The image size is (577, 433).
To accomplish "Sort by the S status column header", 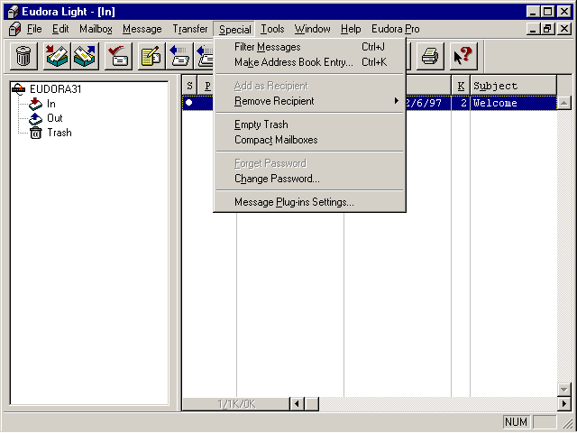I will coord(189,86).
